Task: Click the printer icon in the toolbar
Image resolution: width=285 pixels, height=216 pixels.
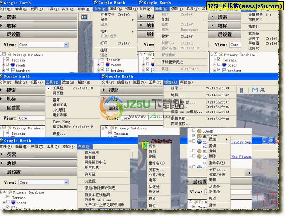Action: coord(262,90)
